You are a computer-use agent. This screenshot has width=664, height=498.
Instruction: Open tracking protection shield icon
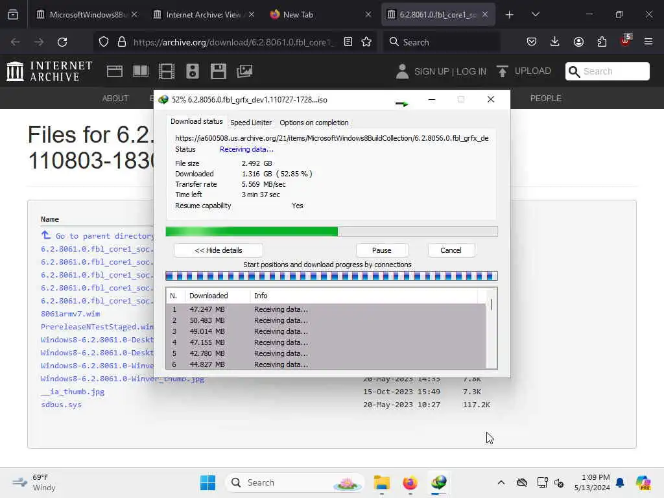tap(104, 42)
